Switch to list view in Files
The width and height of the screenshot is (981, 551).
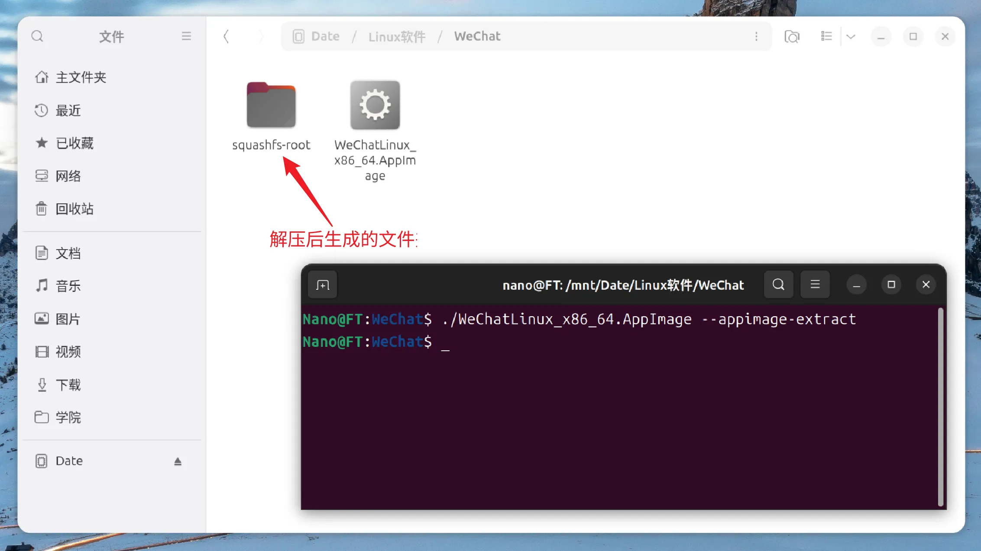tap(826, 36)
